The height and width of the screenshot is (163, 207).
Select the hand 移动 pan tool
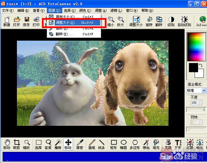7,144
